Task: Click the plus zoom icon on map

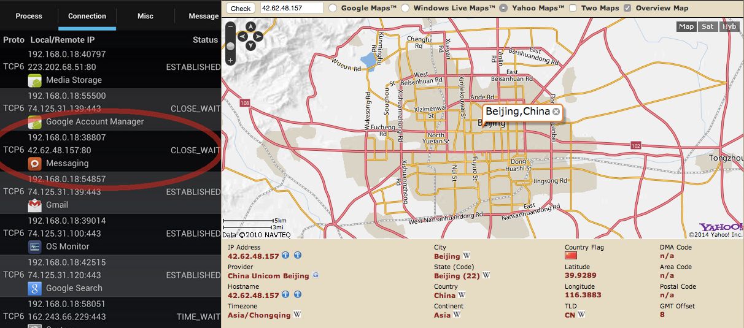Action: coord(230,60)
